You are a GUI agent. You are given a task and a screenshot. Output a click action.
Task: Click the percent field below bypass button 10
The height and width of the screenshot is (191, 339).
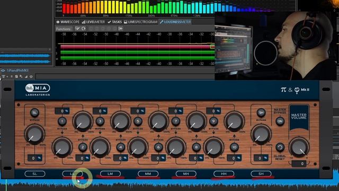tap(234, 158)
